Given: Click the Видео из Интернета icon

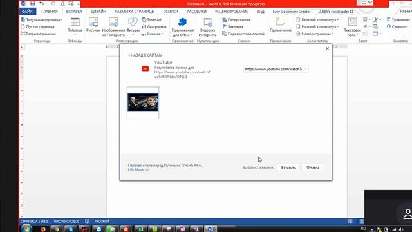Looking at the screenshot, I should point(207,27).
